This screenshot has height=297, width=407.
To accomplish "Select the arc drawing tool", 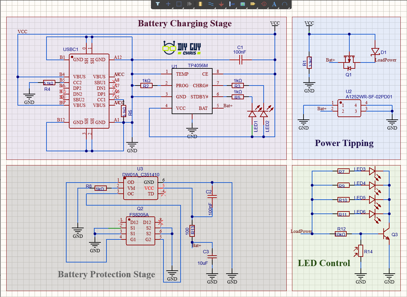I will (284, 4).
